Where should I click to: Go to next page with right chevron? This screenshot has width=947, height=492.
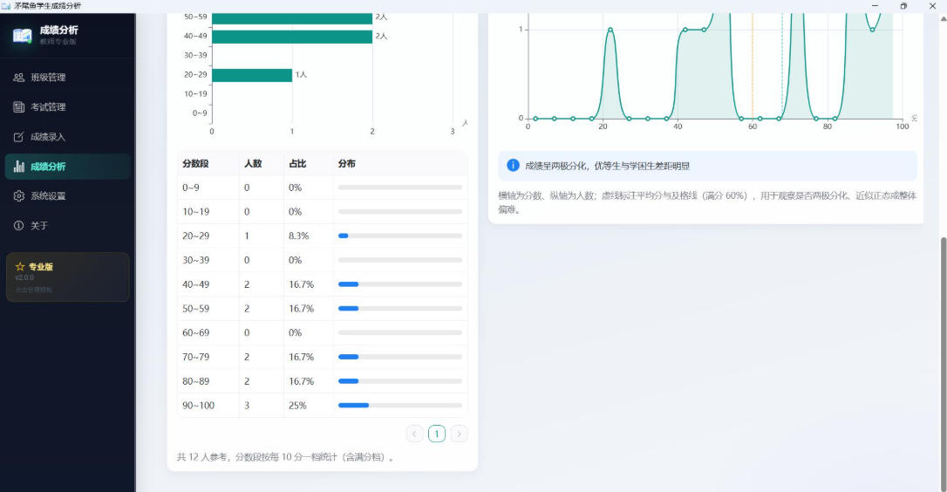[x=459, y=434]
